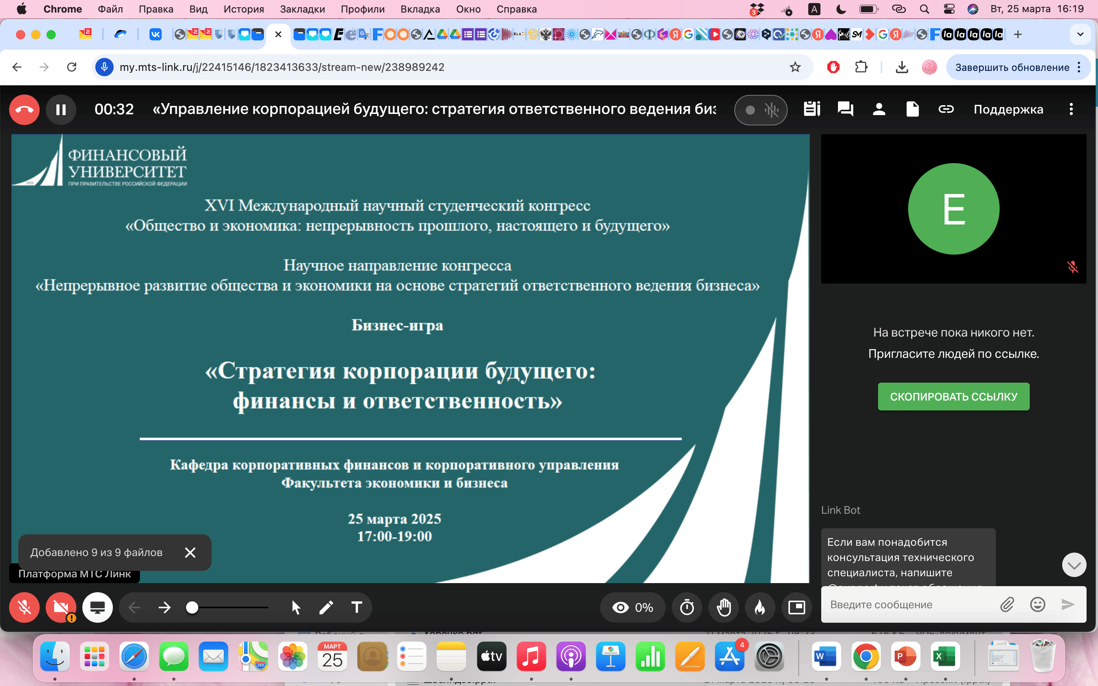Close the active browser tab
The width and height of the screenshot is (1098, 686).
(278, 34)
